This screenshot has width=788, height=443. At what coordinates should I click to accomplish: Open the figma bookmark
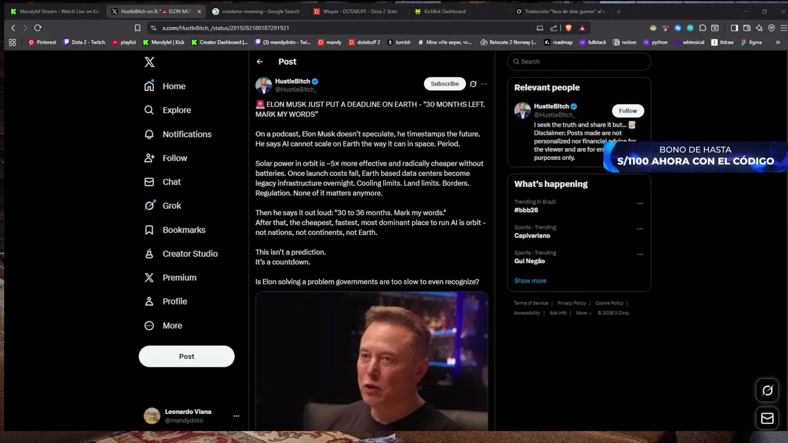pyautogui.click(x=751, y=42)
